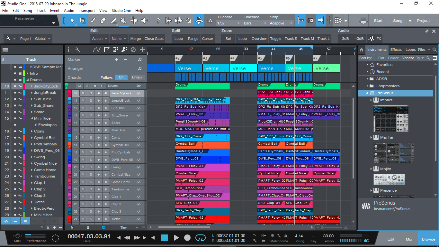
Task: Click the Zoom Overview button
Action: 259,39
